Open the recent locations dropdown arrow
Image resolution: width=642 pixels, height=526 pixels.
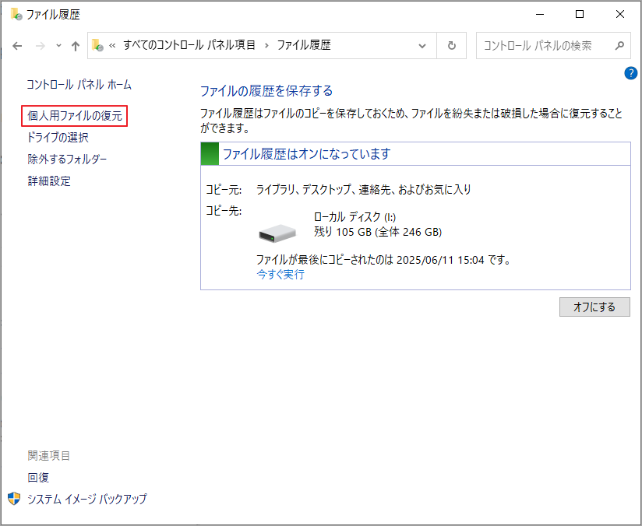coord(59,45)
